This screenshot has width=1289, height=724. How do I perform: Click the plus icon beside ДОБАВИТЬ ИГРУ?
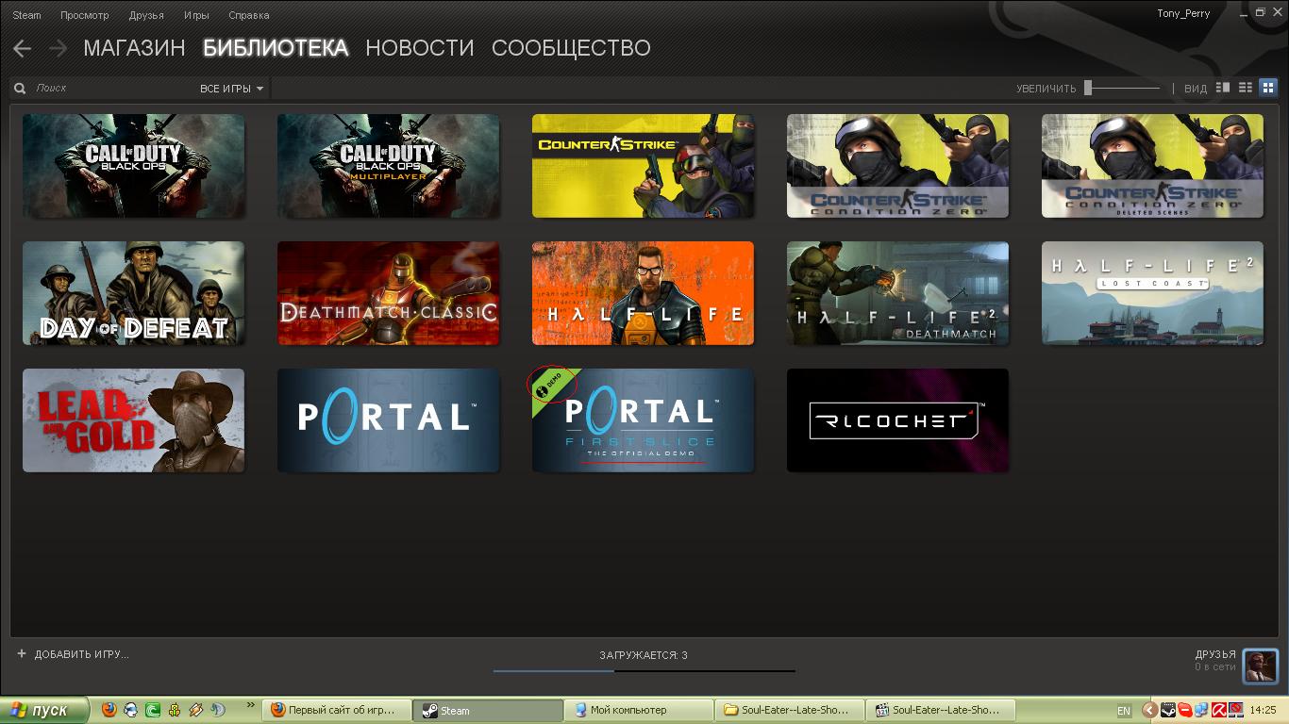pyautogui.click(x=22, y=653)
